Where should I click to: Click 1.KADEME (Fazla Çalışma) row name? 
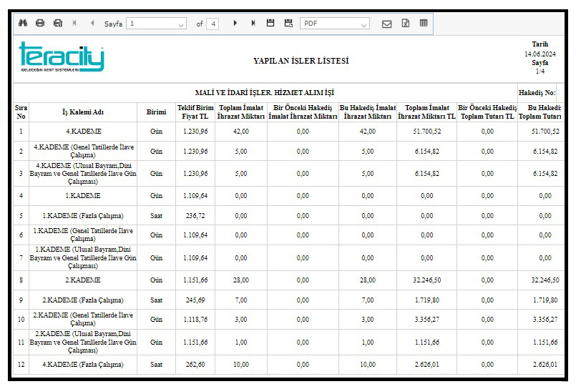[x=83, y=216]
